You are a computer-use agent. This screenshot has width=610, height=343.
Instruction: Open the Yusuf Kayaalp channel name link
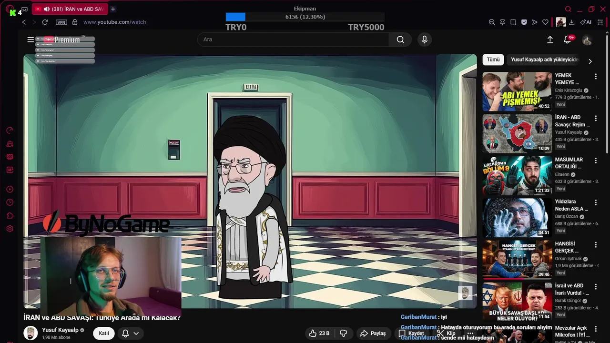[60, 330]
